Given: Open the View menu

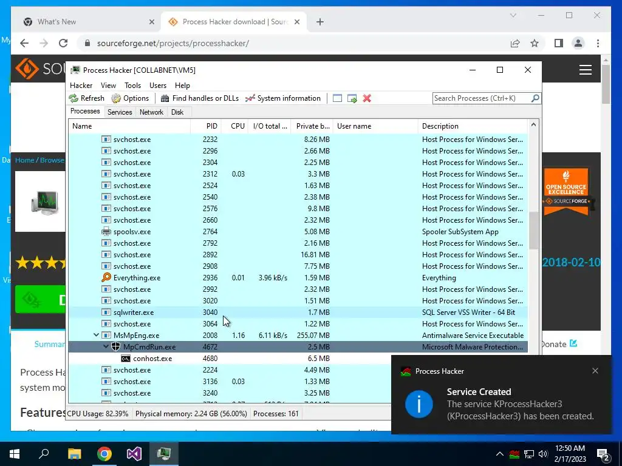Looking at the screenshot, I should (x=108, y=85).
